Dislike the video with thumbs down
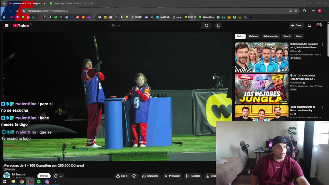The height and width of the screenshot is (185, 329). pos(134,176)
